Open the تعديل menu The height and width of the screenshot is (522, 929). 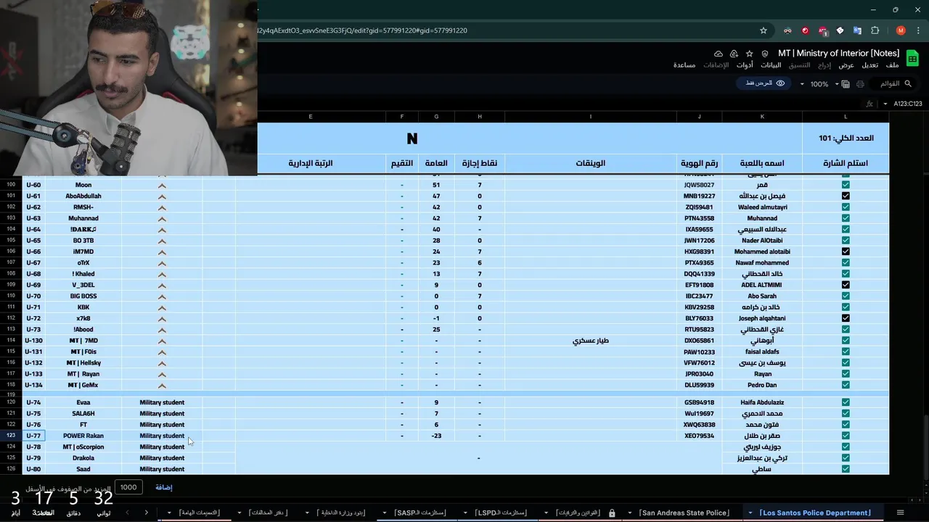coord(870,65)
